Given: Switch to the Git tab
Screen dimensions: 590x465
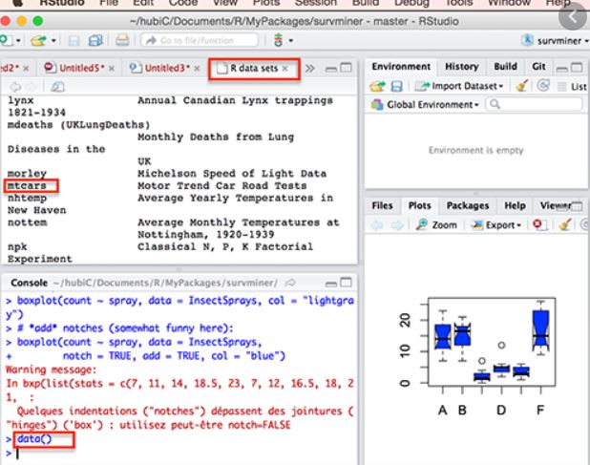Looking at the screenshot, I should click(x=538, y=67).
